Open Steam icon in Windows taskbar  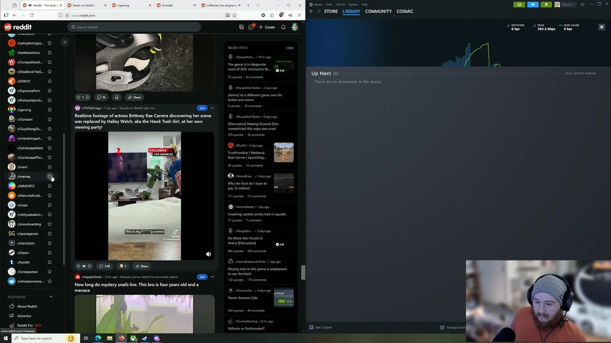pos(145,338)
